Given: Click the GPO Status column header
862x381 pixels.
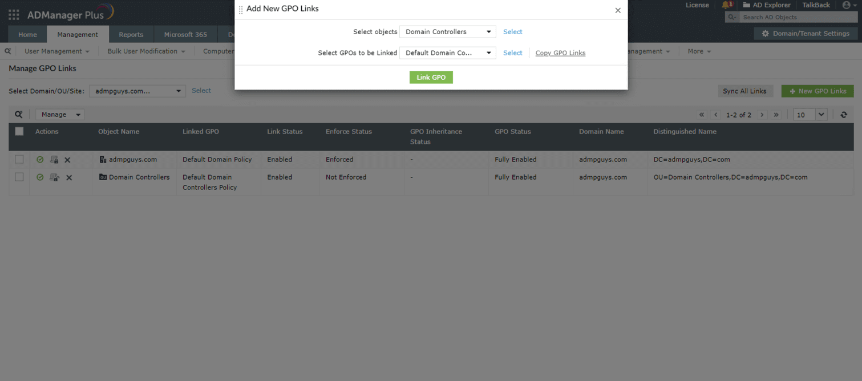Looking at the screenshot, I should point(512,132).
